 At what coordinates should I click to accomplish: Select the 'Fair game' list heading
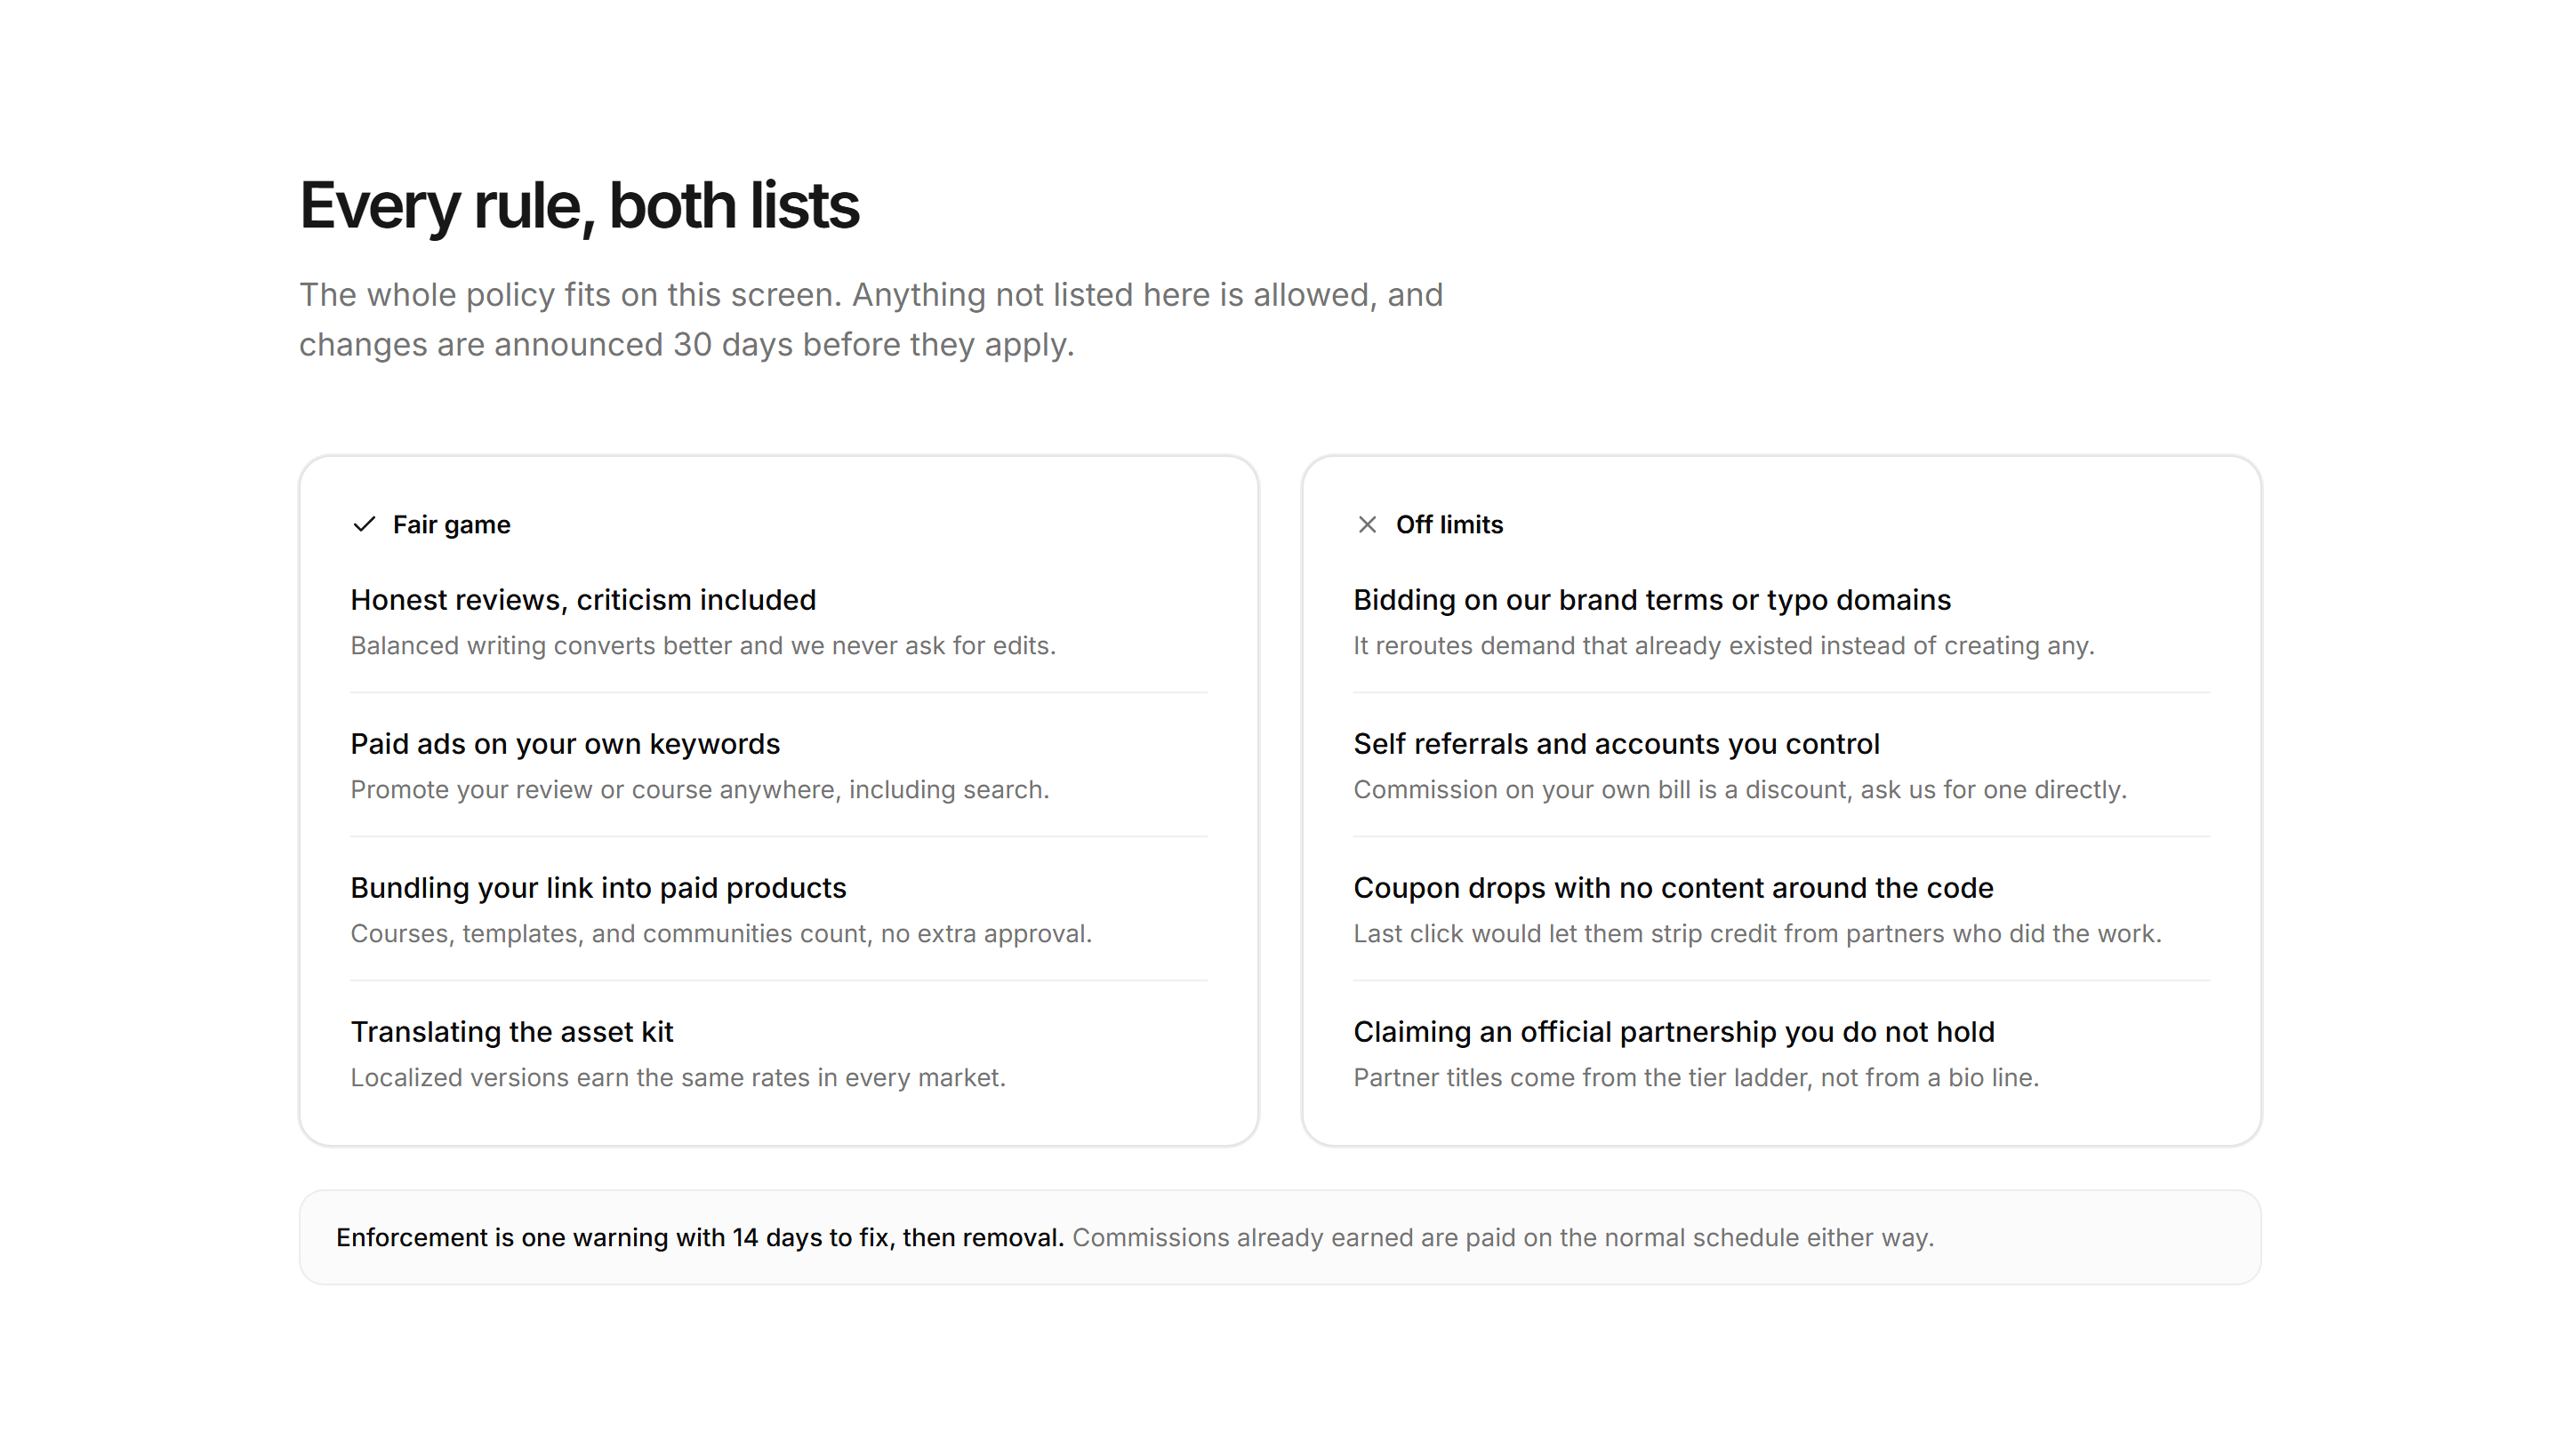451,524
